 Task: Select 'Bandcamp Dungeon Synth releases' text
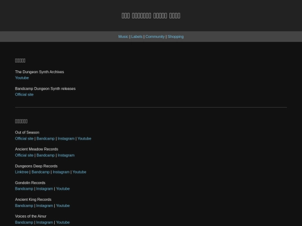click(x=45, y=89)
